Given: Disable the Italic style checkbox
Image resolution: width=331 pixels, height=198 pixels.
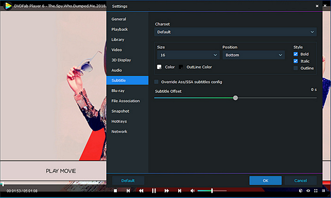Looking at the screenshot, I should [296, 61].
